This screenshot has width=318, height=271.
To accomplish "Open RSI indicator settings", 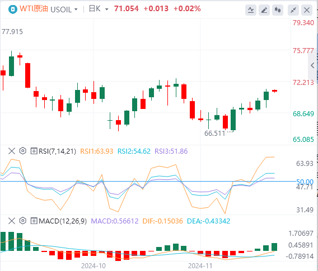I will click(23, 151).
